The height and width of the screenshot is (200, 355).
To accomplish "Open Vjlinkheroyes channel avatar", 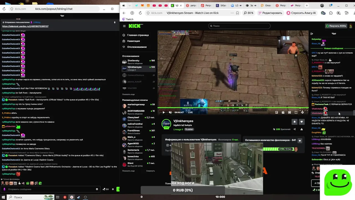I will pos(166,124).
